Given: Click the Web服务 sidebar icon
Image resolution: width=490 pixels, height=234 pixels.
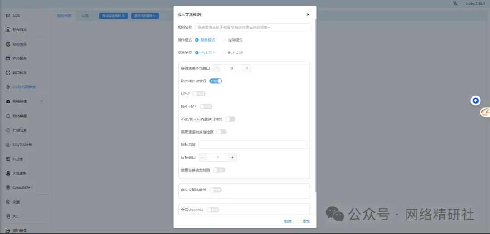Looking at the screenshot, I should (8, 58).
